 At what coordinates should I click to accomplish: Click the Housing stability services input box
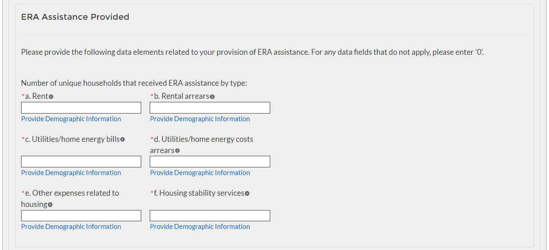point(210,215)
